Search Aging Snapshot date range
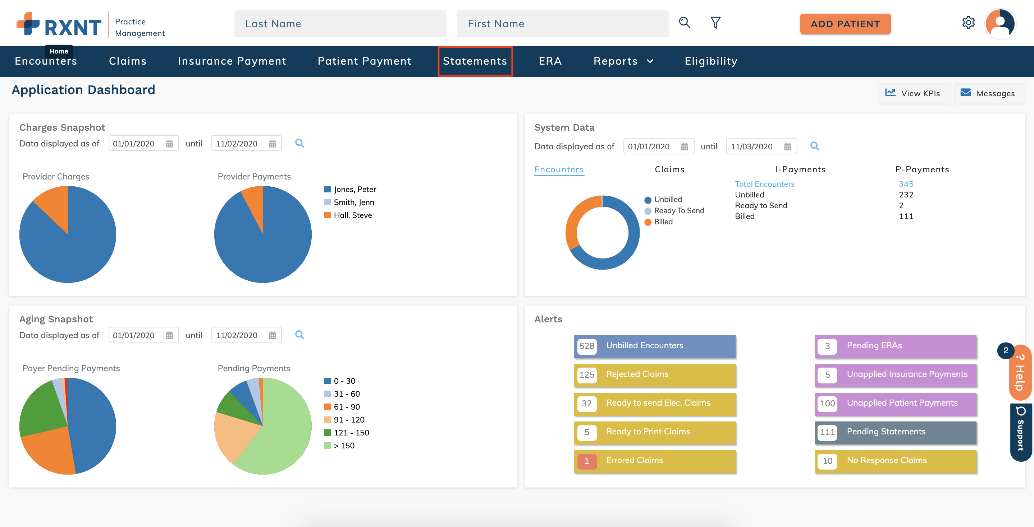The image size is (1034, 527). [x=299, y=335]
